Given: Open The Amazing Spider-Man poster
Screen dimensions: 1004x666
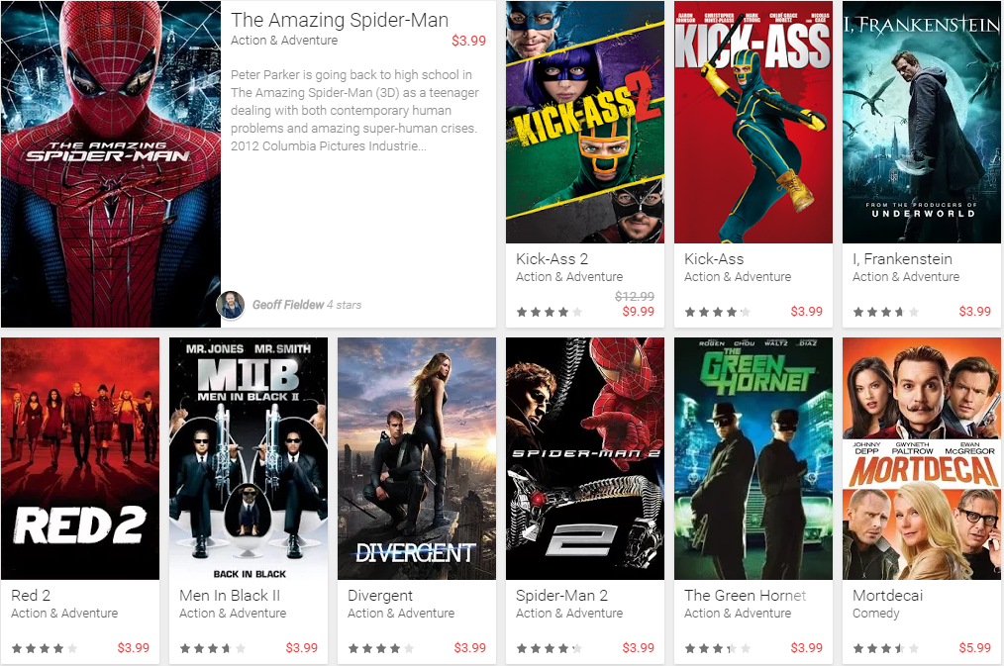Looking at the screenshot, I should click(111, 164).
